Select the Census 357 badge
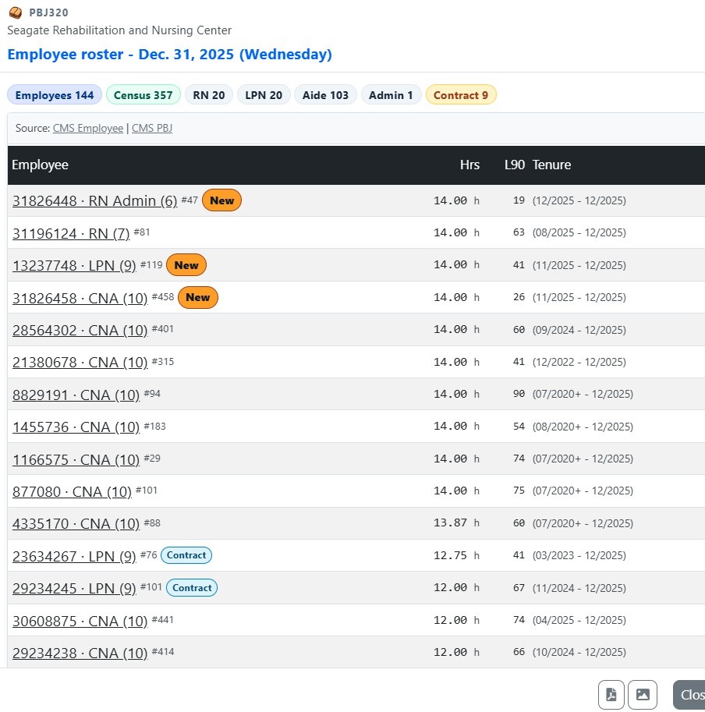The width and height of the screenshot is (705, 712). (x=143, y=95)
